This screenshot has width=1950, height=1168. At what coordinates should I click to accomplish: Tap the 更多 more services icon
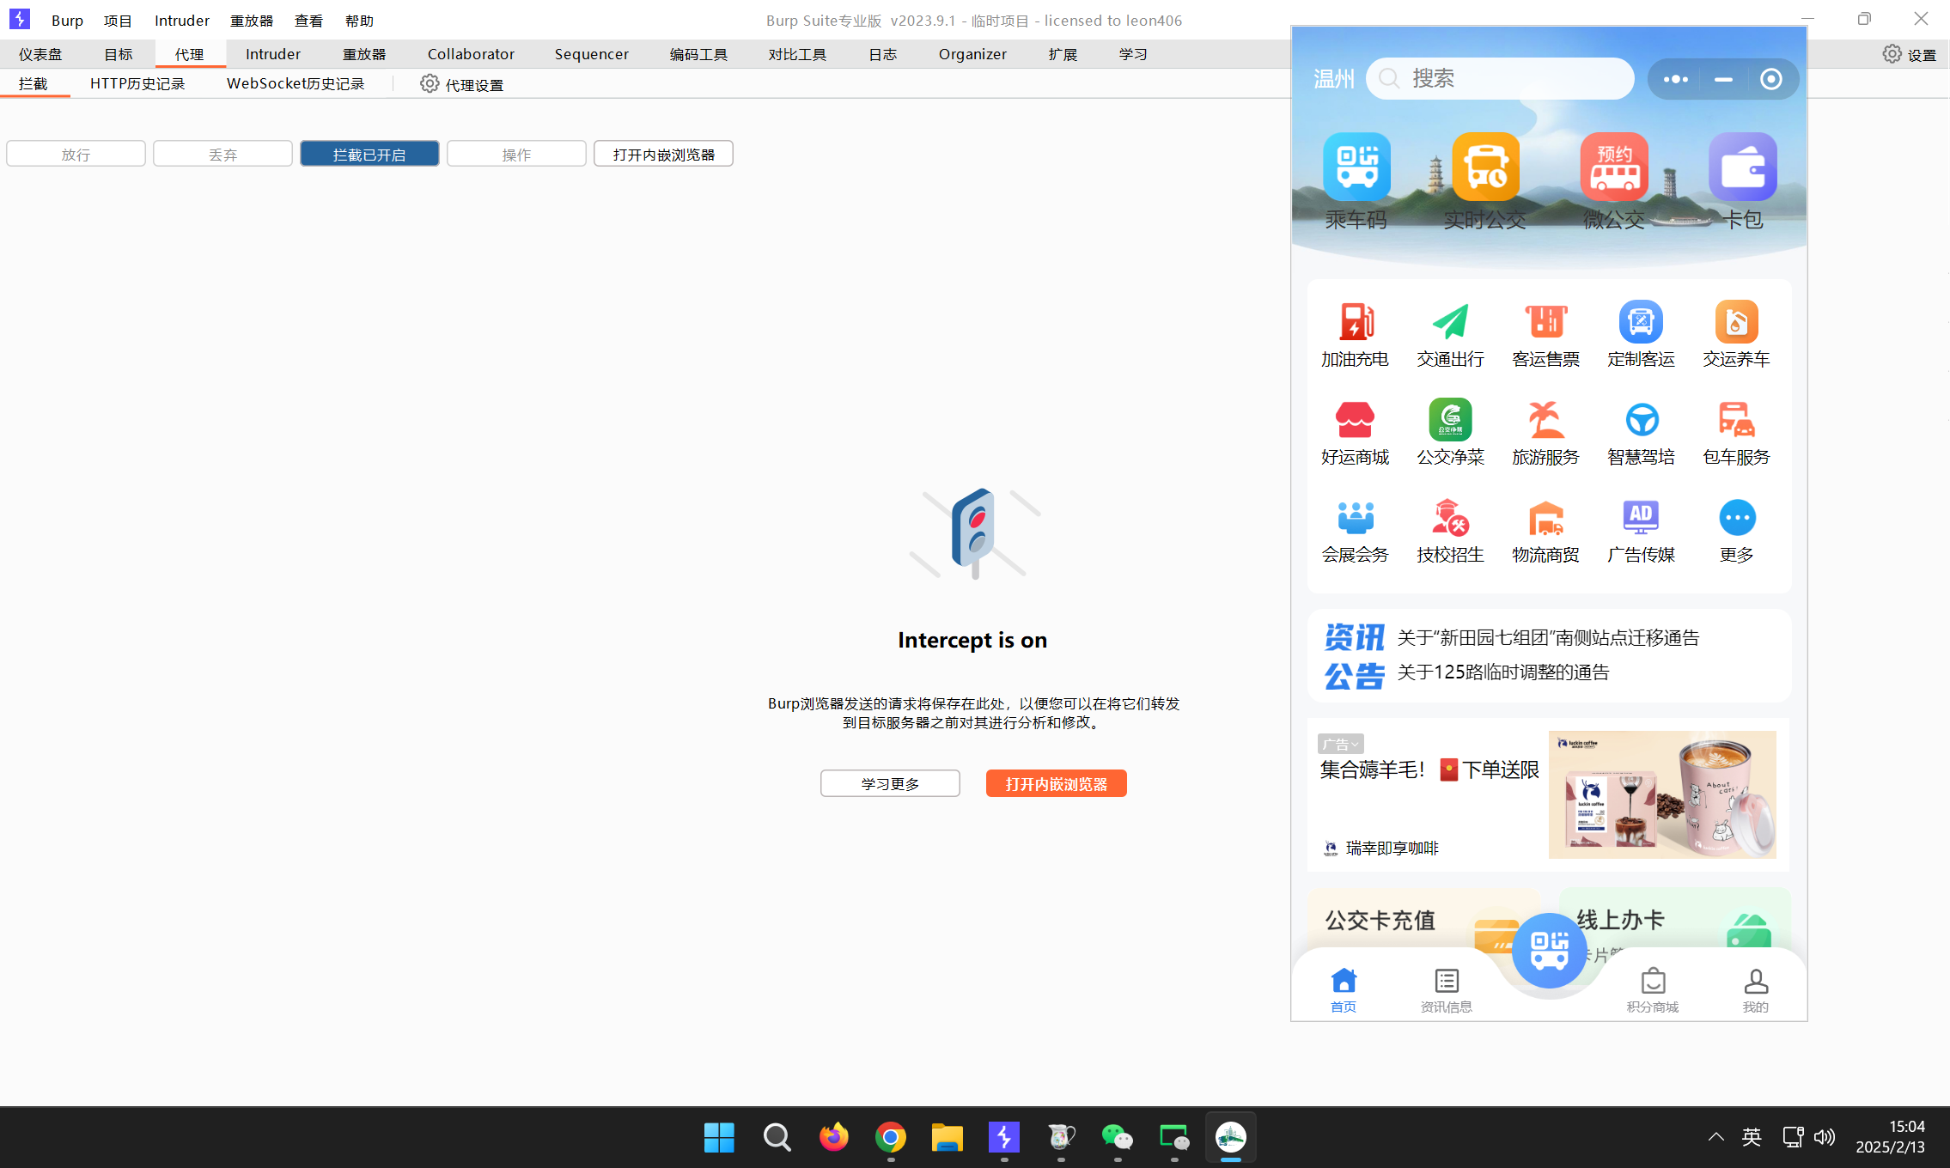tap(1736, 519)
